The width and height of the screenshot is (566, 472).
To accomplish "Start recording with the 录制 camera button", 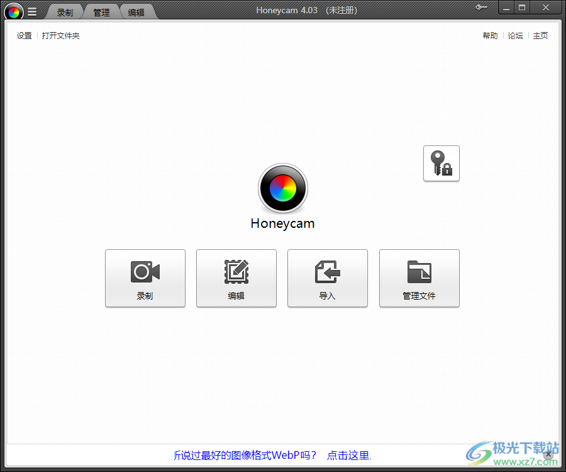I will point(145,278).
